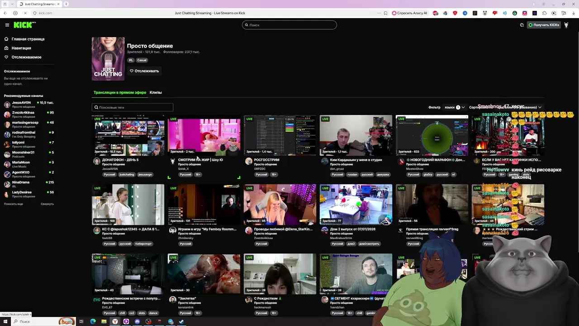Open mariasingersoap in recommended channels
Image resolution: width=579 pixels, height=326 pixels.
29,125
